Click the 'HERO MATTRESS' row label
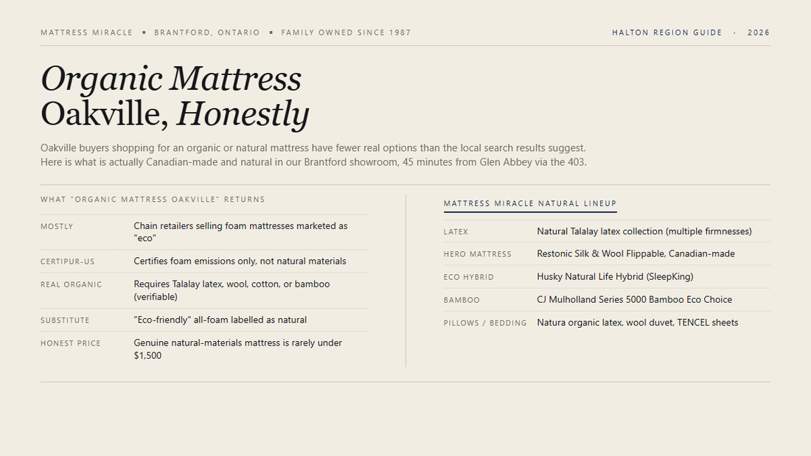Screen dimensions: 811x456 pos(478,254)
